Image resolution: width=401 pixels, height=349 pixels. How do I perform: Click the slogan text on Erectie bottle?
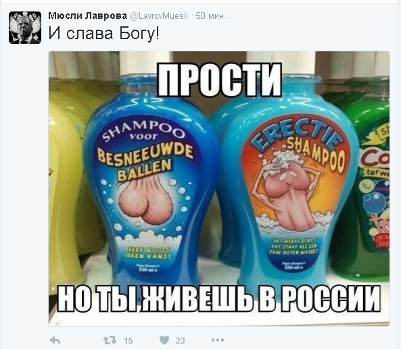click(x=293, y=246)
